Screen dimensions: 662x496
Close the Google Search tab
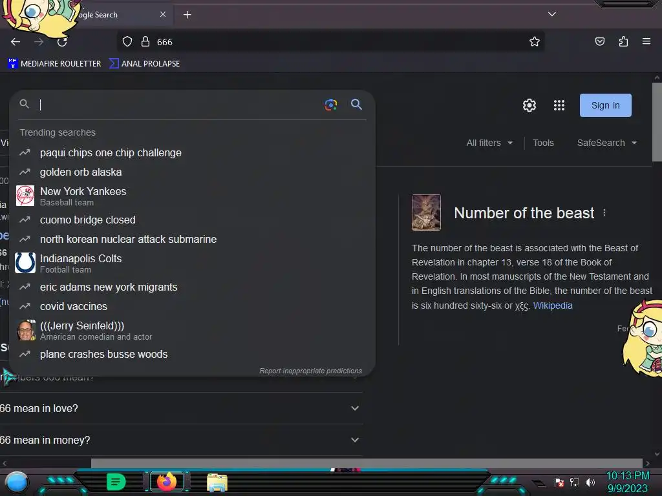(x=163, y=14)
